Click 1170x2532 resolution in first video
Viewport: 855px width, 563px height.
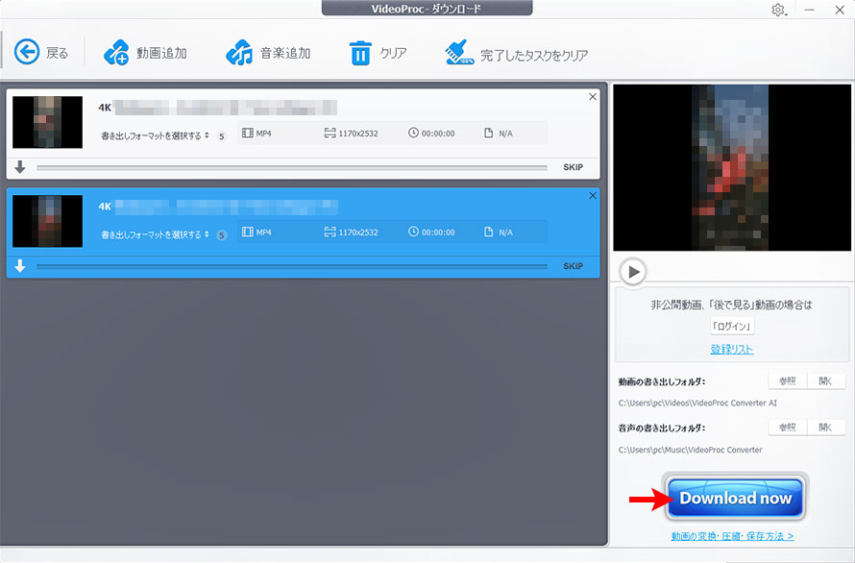tap(352, 134)
